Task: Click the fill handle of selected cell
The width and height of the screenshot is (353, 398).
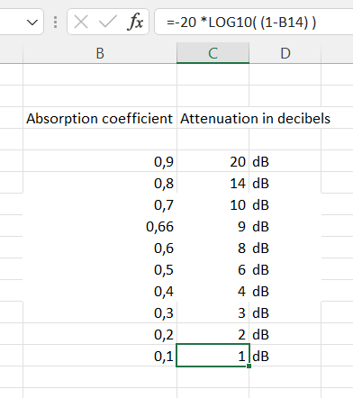Action: click(x=249, y=366)
